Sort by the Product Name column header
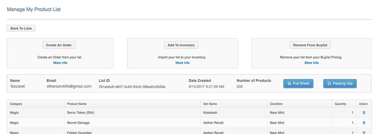This screenshot has width=379, height=134. (x=77, y=104)
